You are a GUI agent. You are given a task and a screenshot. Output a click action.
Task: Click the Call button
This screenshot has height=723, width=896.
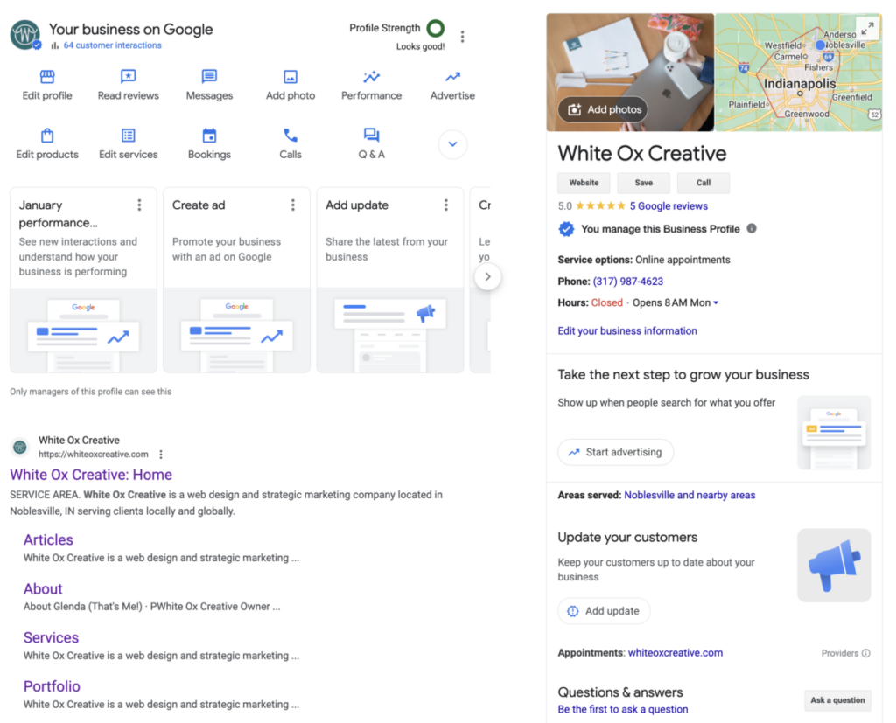(703, 183)
